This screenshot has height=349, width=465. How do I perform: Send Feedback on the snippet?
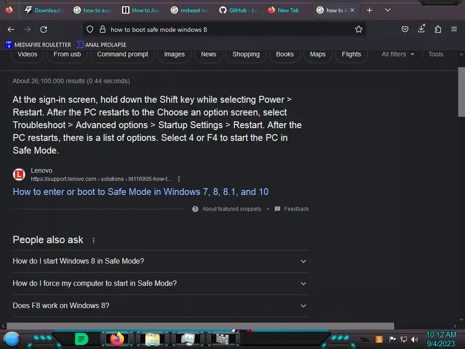(x=292, y=209)
